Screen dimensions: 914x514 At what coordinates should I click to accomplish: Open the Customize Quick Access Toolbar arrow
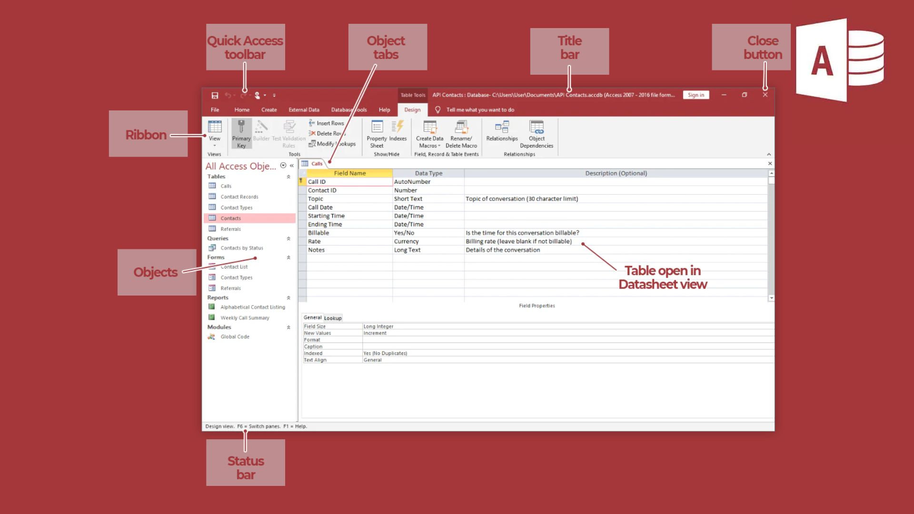click(x=274, y=95)
